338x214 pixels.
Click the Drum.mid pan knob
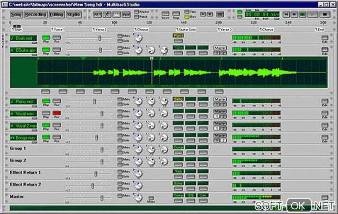(x=138, y=38)
